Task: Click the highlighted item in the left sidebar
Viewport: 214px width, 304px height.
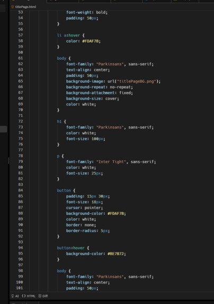Action: click(4, 129)
